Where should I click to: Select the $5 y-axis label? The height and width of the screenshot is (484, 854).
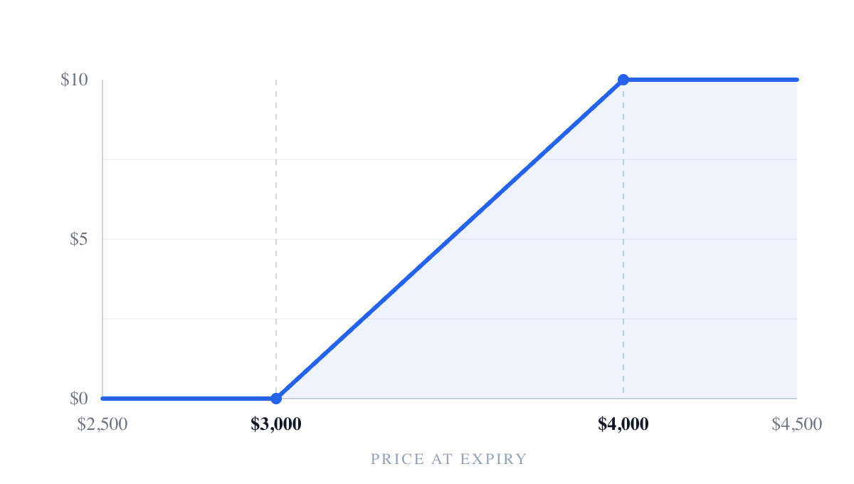(79, 239)
